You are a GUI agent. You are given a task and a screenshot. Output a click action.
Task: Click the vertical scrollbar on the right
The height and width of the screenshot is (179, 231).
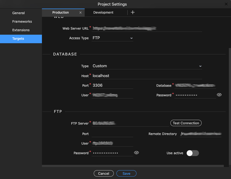(x=230, y=106)
